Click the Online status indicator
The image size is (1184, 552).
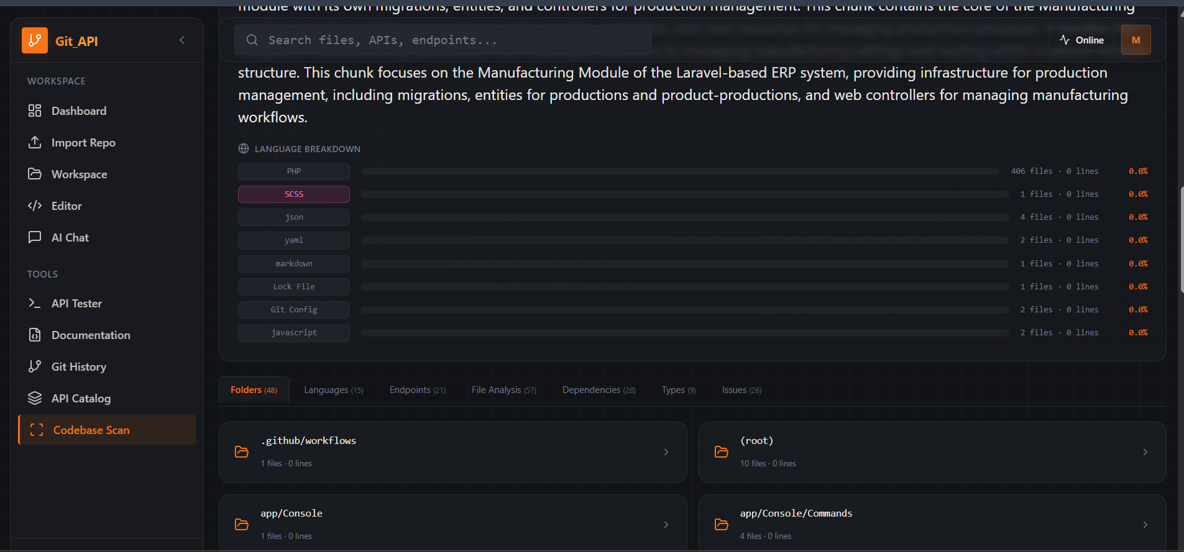[1081, 40]
